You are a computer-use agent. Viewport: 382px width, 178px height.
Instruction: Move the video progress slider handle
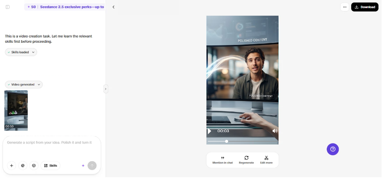pyautogui.click(x=226, y=141)
